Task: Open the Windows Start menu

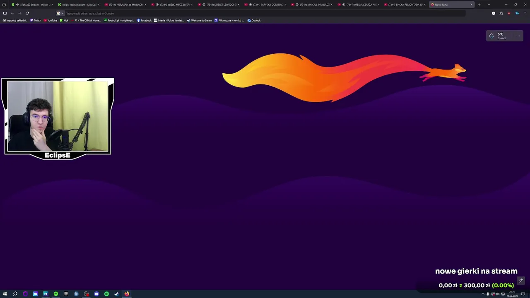Action: point(5,294)
